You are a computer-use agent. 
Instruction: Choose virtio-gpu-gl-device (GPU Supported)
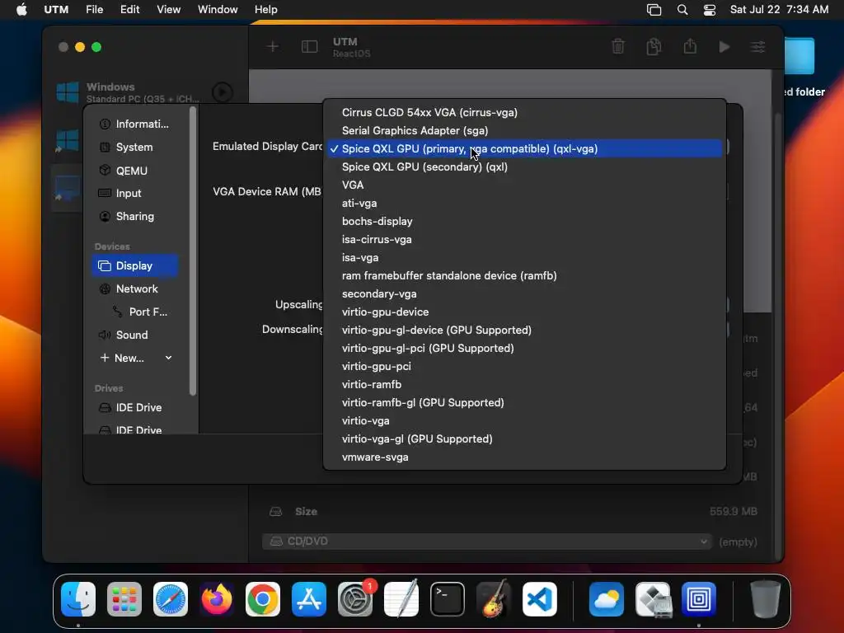point(524,330)
